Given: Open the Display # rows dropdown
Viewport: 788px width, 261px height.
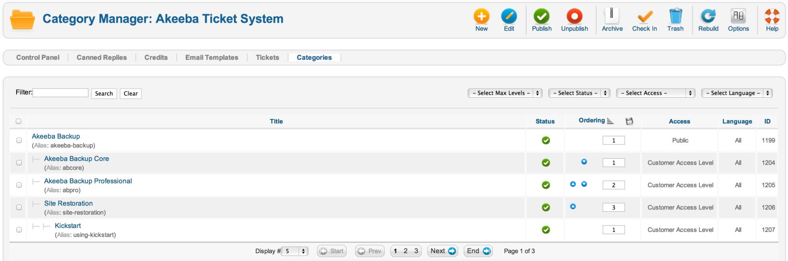Looking at the screenshot, I should pos(295,251).
